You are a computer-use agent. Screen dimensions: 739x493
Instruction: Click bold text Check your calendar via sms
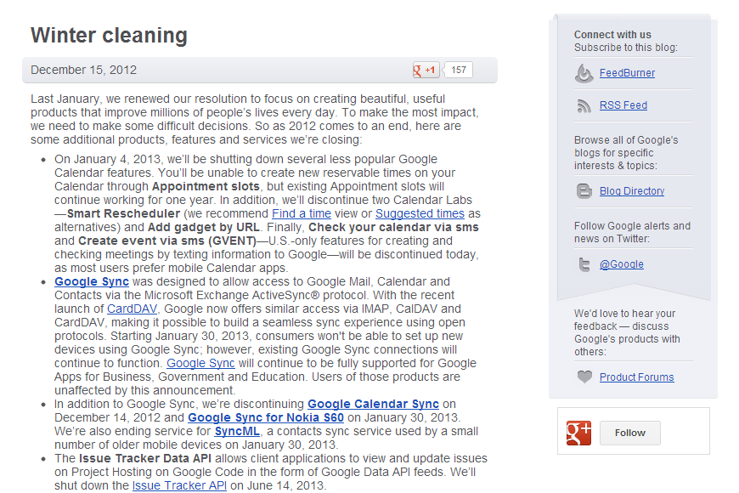(x=393, y=228)
